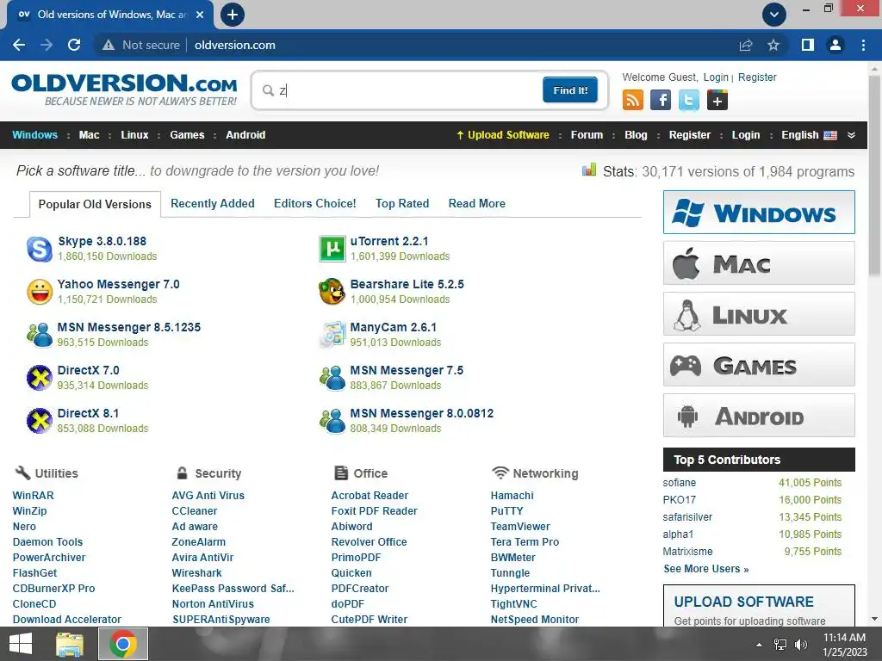Open the Wireshark link

tap(197, 572)
